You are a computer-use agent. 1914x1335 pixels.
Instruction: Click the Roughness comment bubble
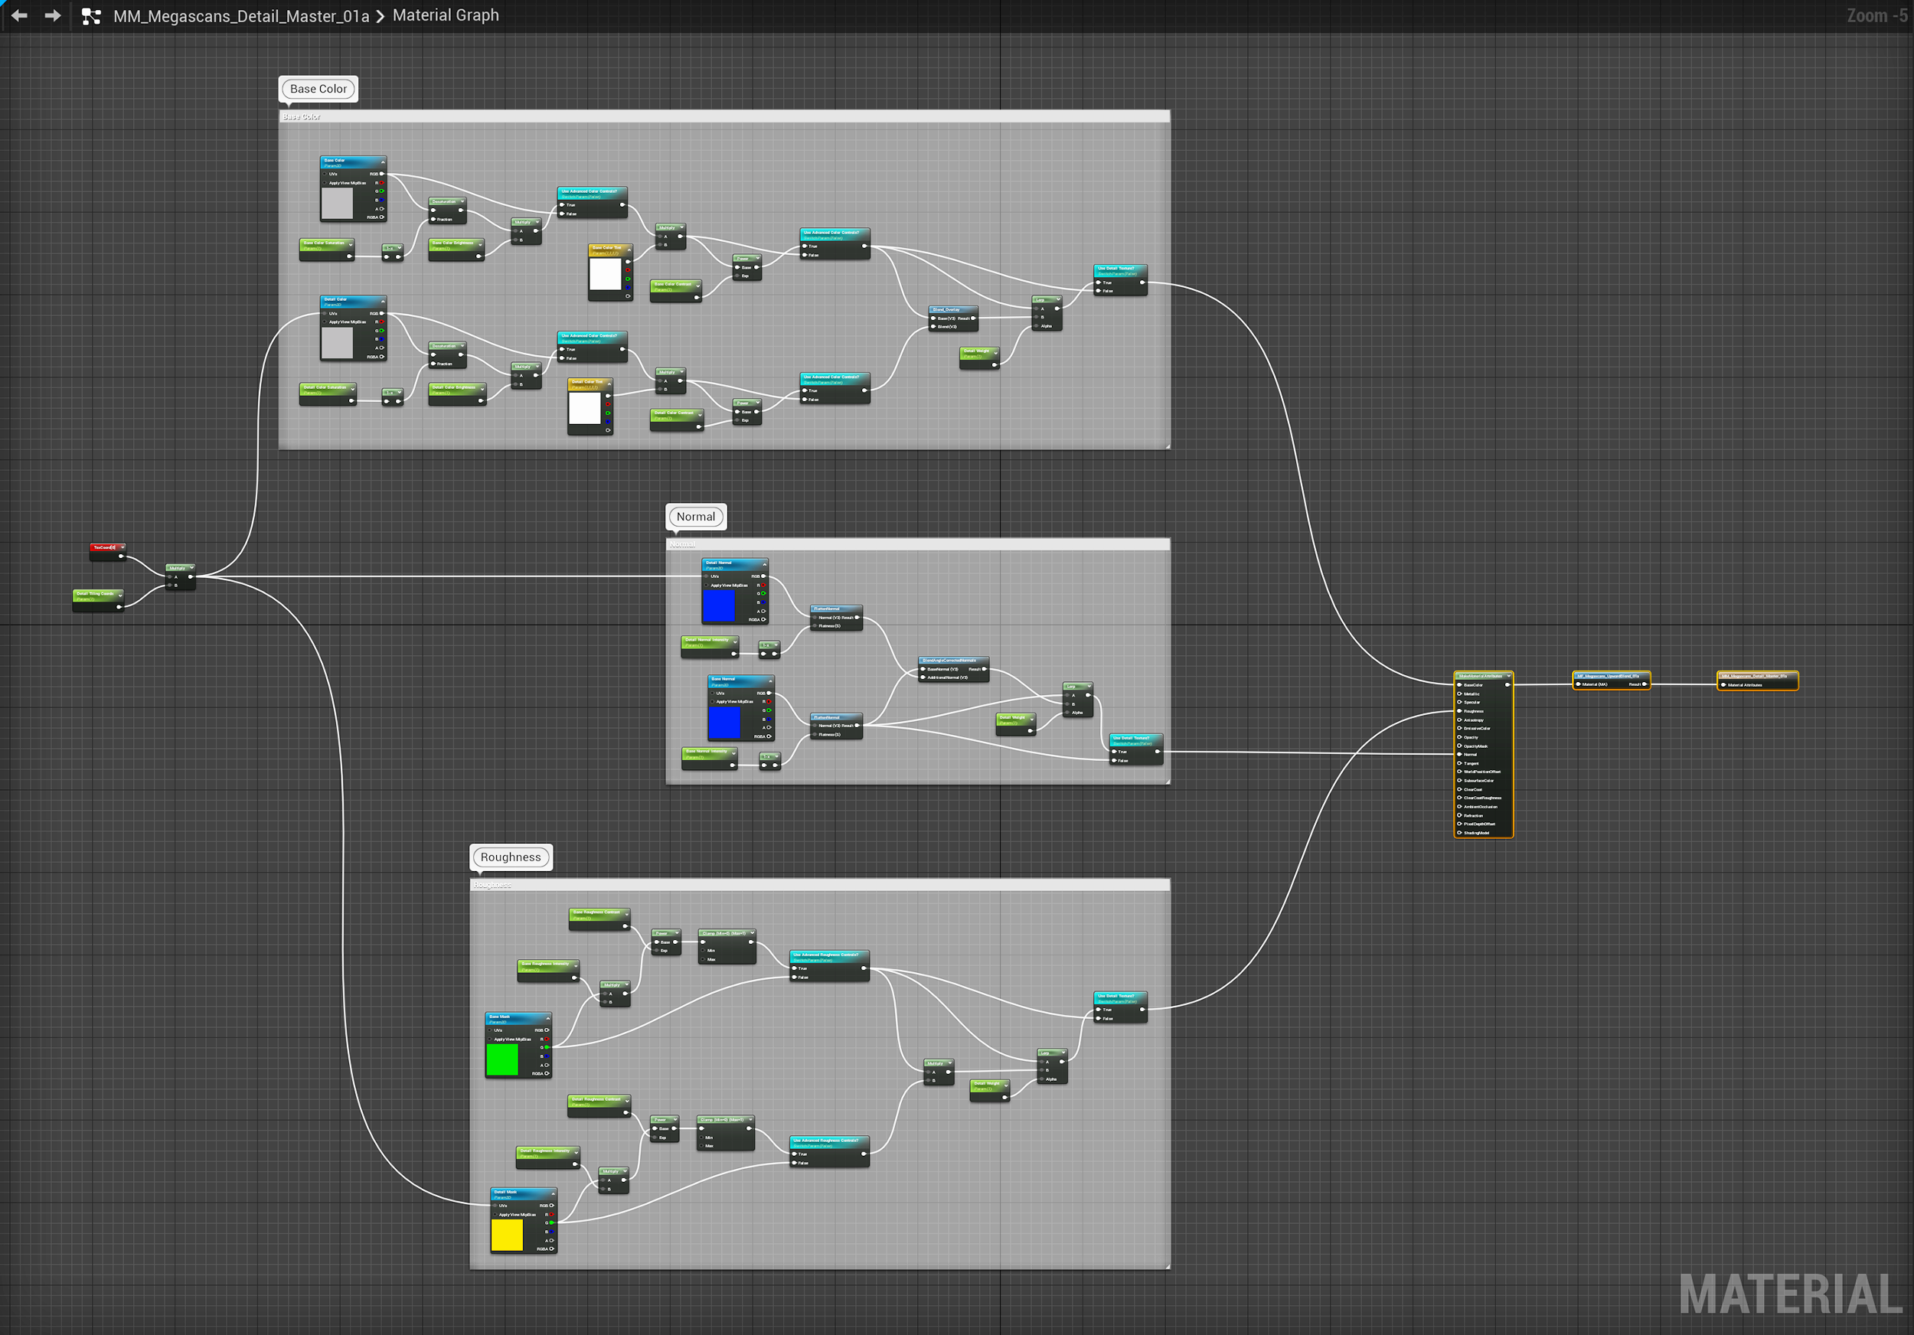pos(510,857)
